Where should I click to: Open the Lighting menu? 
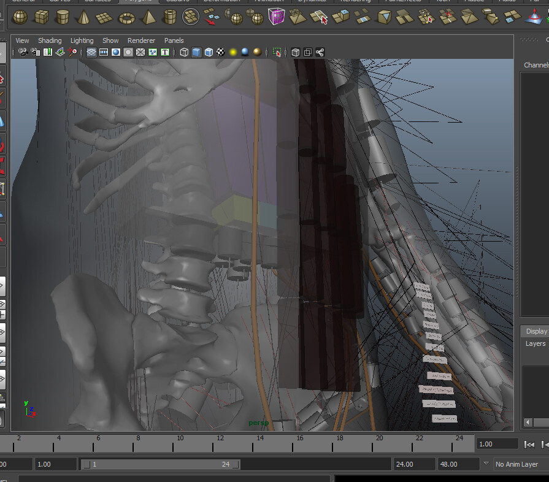click(82, 40)
